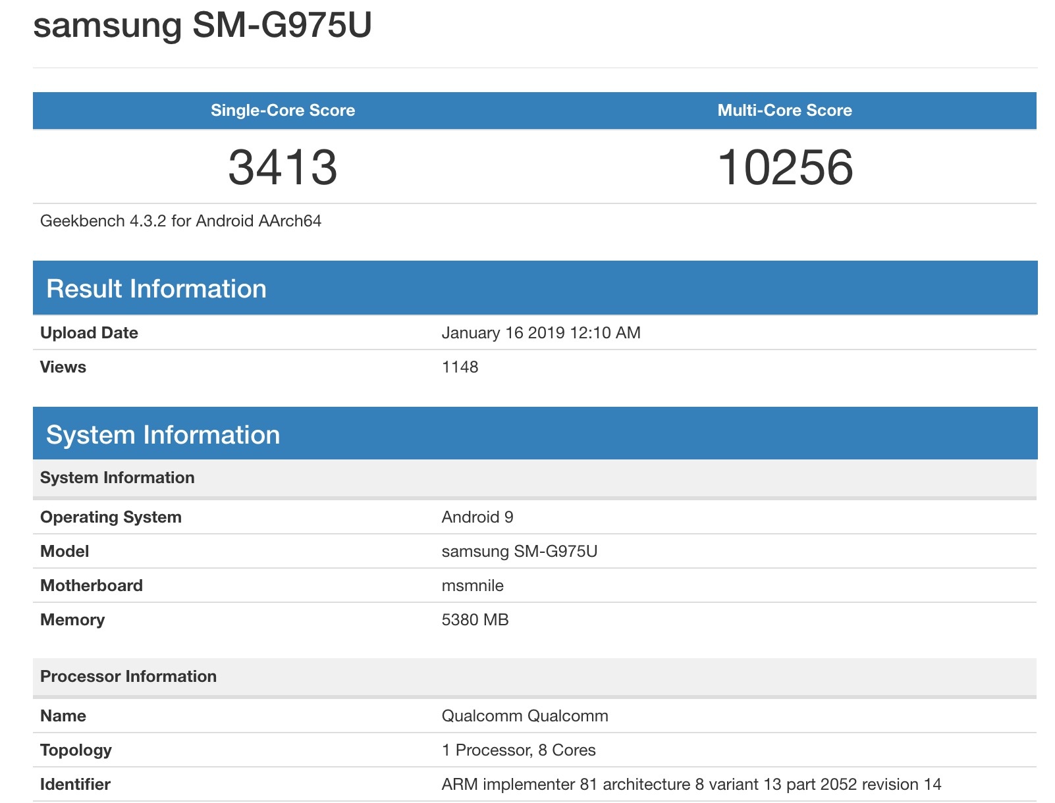This screenshot has height=803, width=1055.
Task: Click the Model value in system table
Action: click(x=519, y=552)
